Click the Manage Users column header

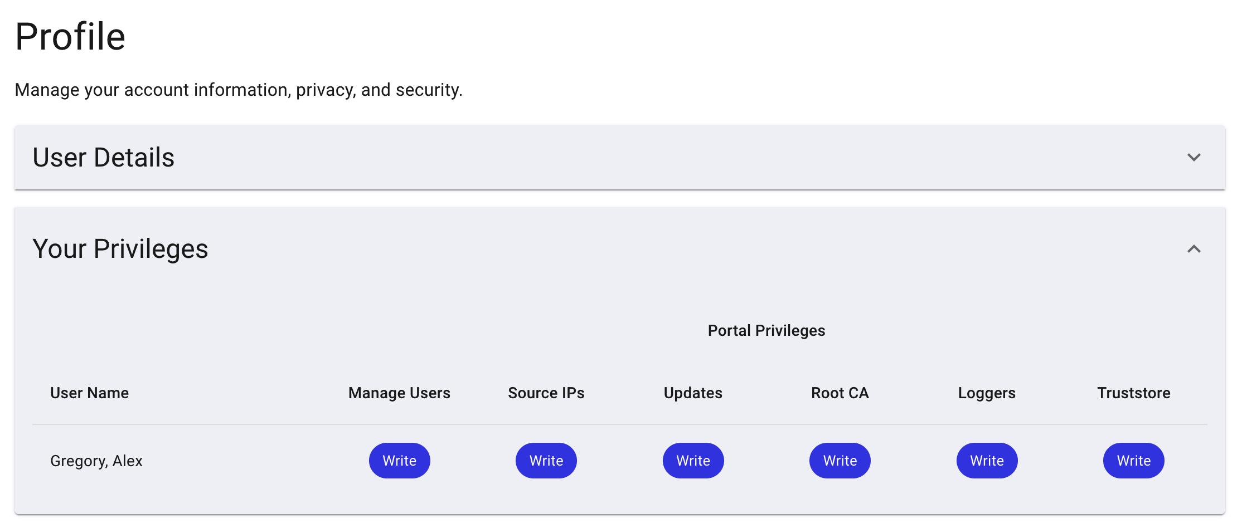[x=399, y=393]
